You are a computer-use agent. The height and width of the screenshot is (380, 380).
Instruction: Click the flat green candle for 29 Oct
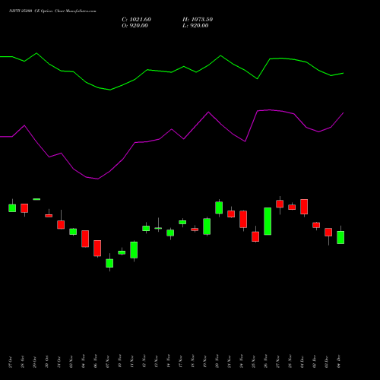pos(36,199)
